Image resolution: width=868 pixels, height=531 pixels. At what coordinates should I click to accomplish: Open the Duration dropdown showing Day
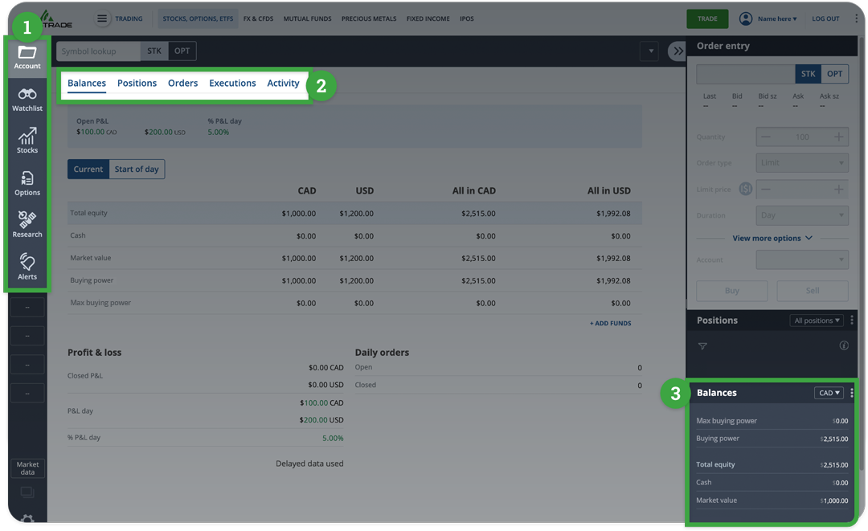tap(801, 214)
